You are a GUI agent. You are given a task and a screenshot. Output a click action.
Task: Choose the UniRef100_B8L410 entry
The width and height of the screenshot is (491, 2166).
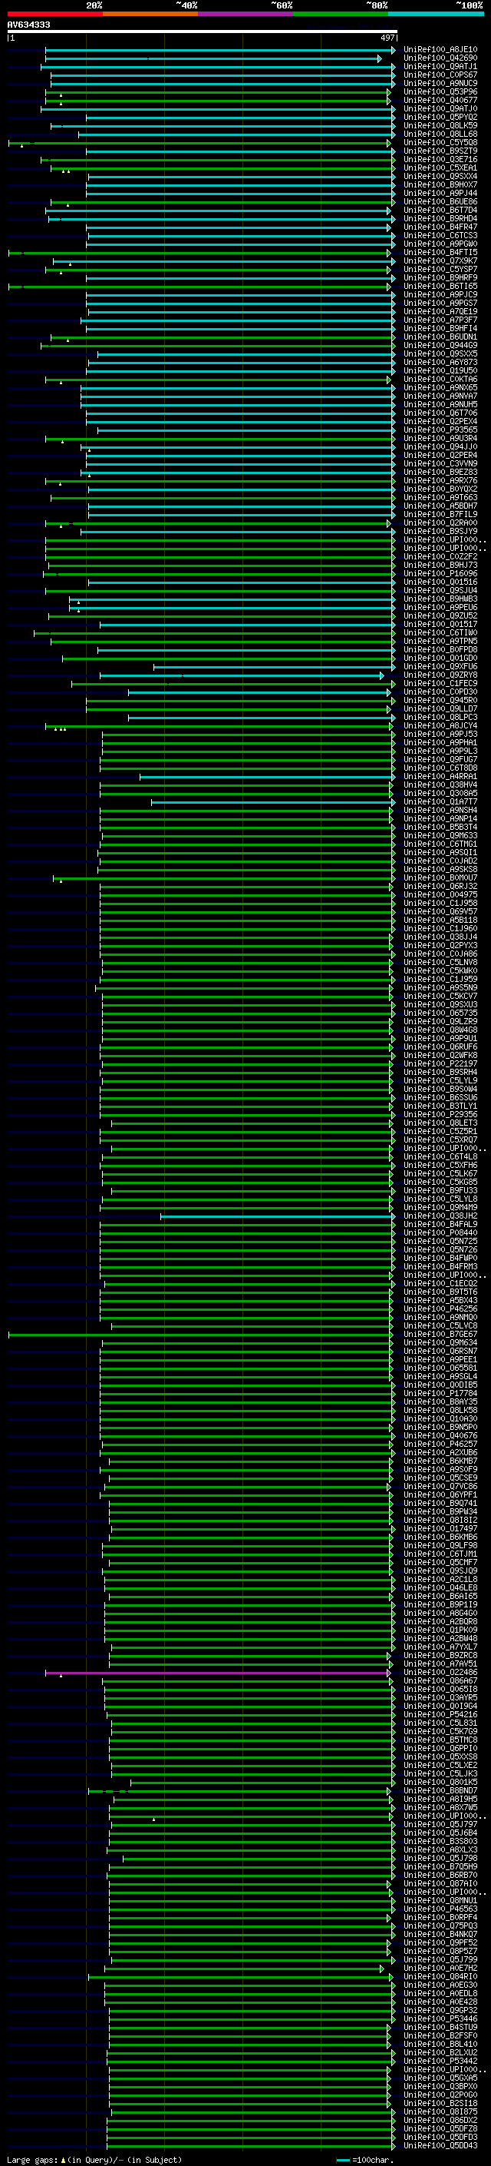pyautogui.click(x=440, y=2044)
